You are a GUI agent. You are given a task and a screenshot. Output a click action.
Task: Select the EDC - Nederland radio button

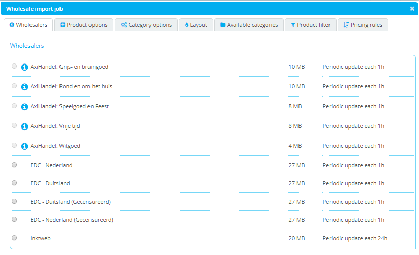(x=14, y=165)
